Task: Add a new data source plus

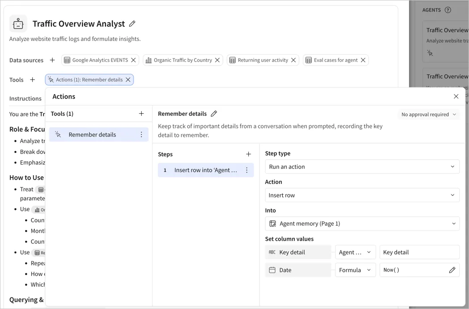Action: click(52, 60)
